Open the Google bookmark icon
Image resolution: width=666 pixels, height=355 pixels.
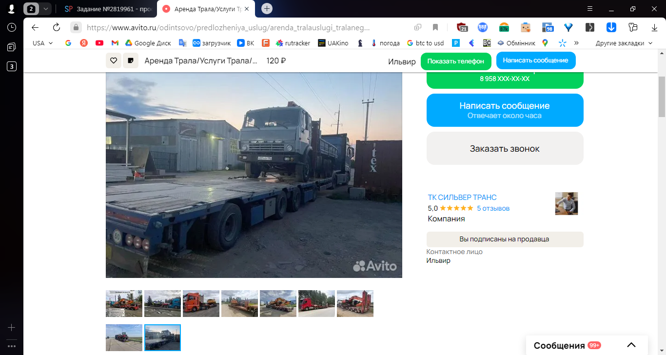(x=68, y=43)
